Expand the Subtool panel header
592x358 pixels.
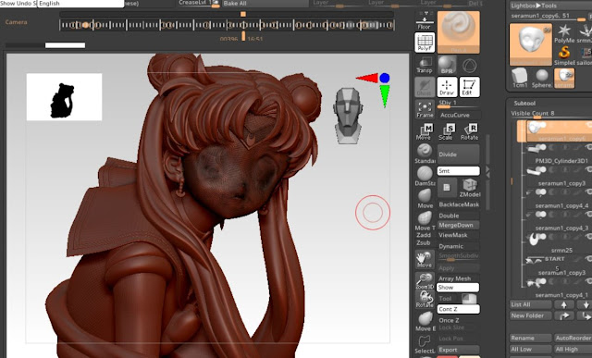tap(524, 103)
